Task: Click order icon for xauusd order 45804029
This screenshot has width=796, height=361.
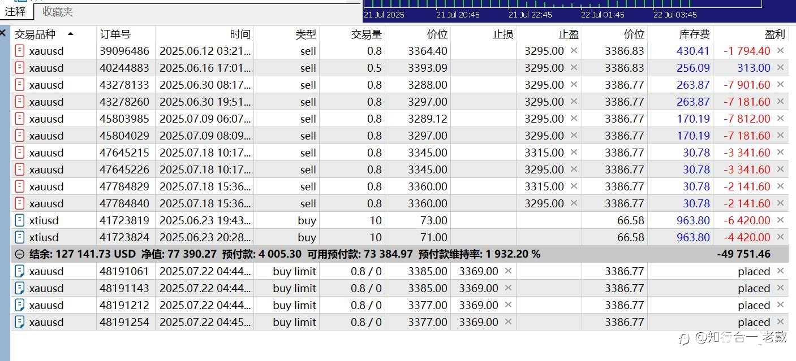Action: (x=20, y=136)
